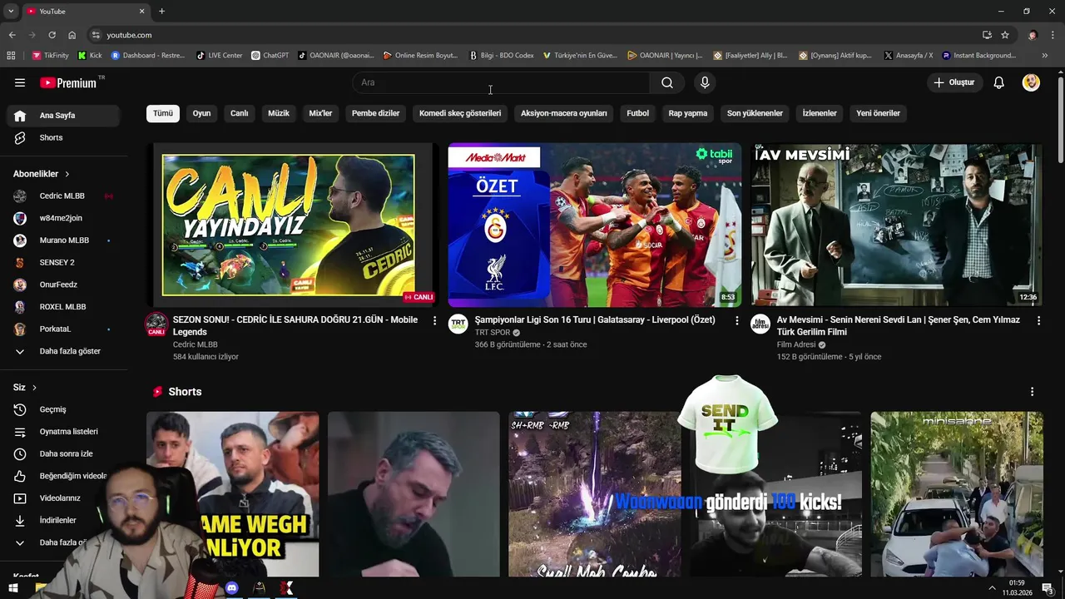Open the Şampiyonlar Ligi Son 16 title
1065x599 pixels.
(595, 319)
